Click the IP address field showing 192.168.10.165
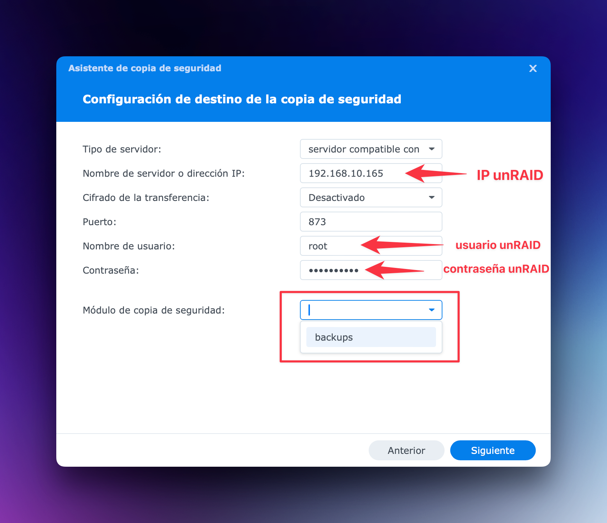This screenshot has width=607, height=523. pyautogui.click(x=371, y=173)
